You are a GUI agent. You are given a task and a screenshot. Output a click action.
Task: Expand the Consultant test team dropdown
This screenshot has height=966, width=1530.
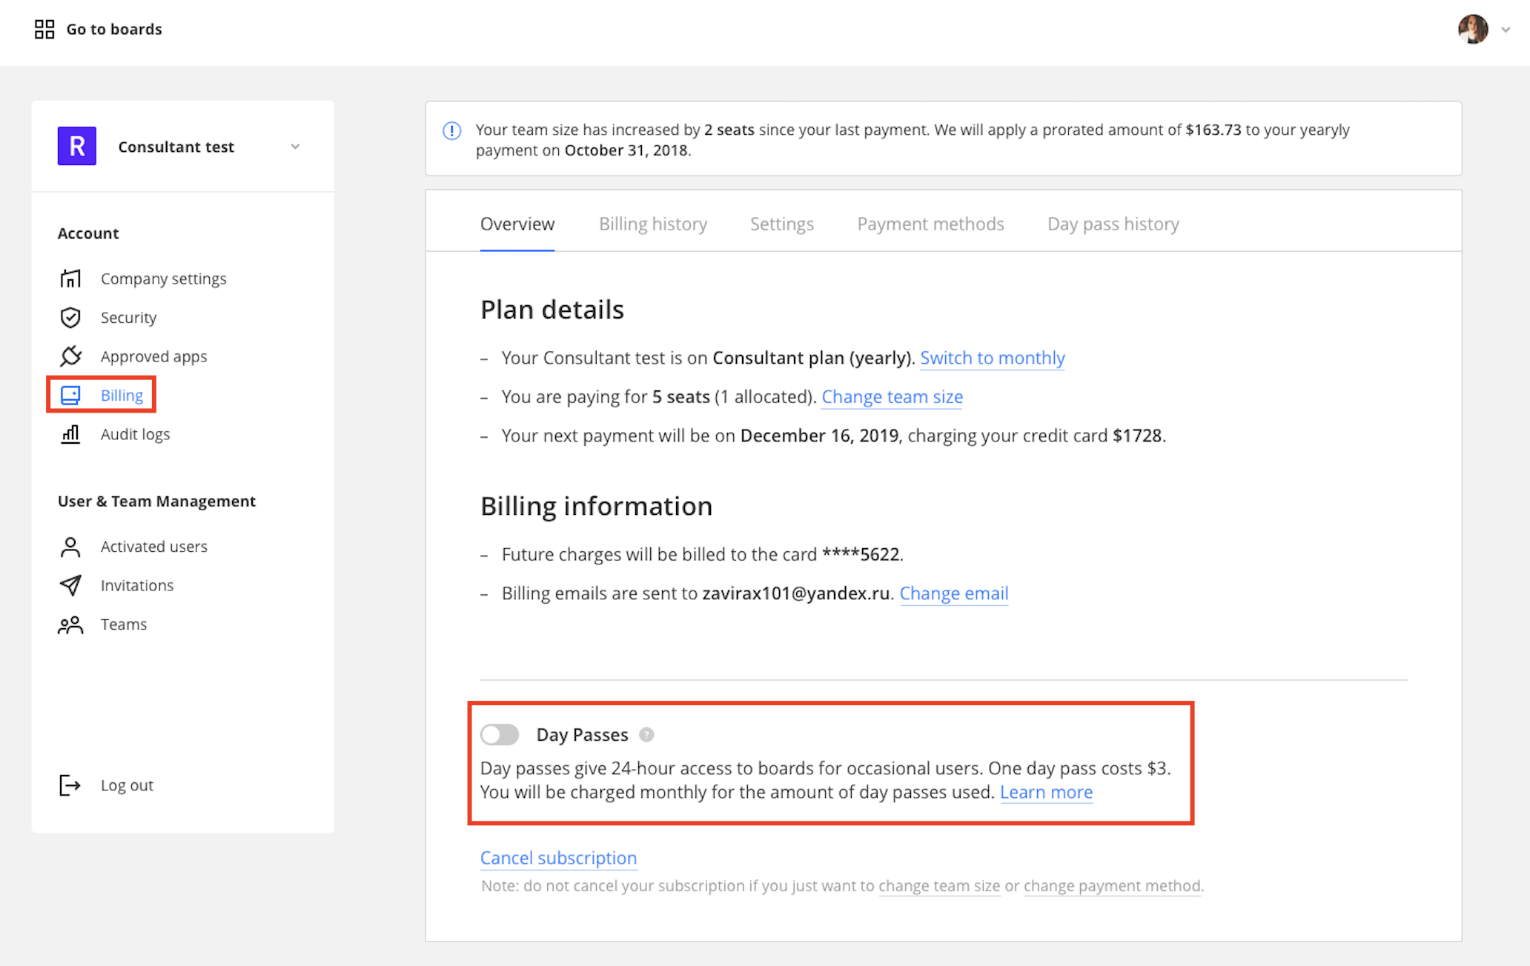click(295, 146)
